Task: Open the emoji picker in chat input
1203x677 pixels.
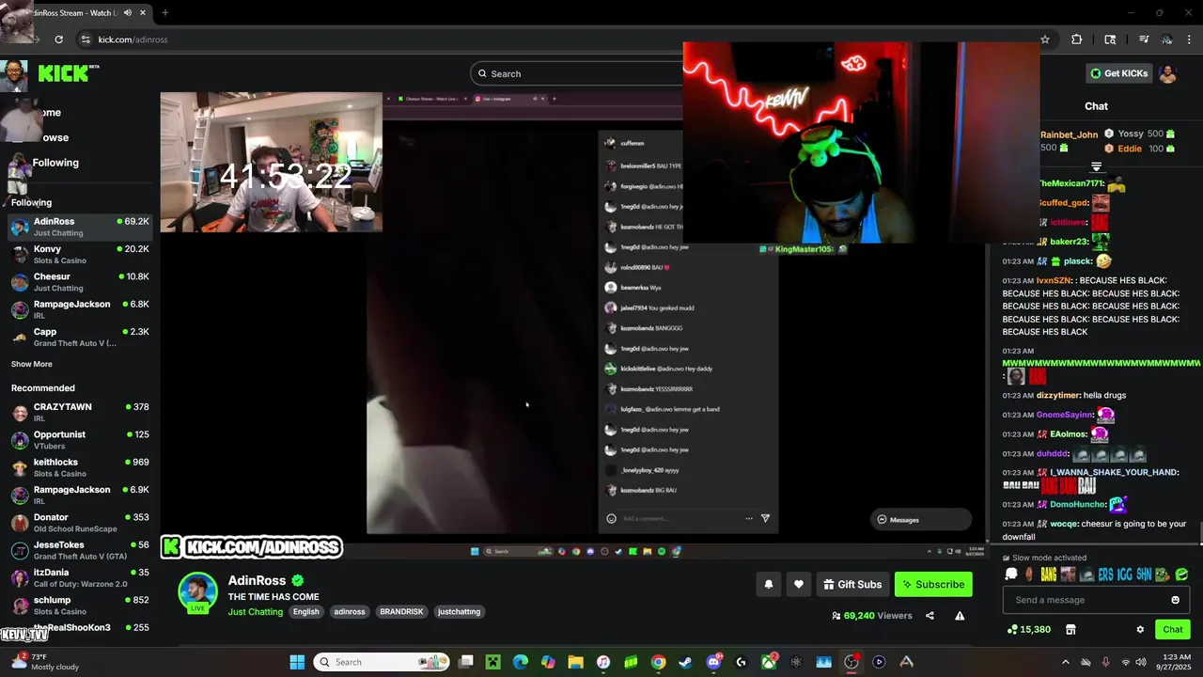Action: pyautogui.click(x=1175, y=600)
